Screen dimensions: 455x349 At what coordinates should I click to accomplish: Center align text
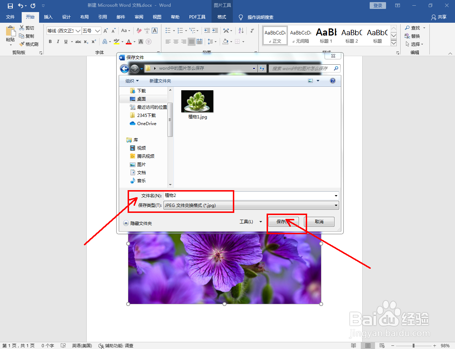pos(176,42)
